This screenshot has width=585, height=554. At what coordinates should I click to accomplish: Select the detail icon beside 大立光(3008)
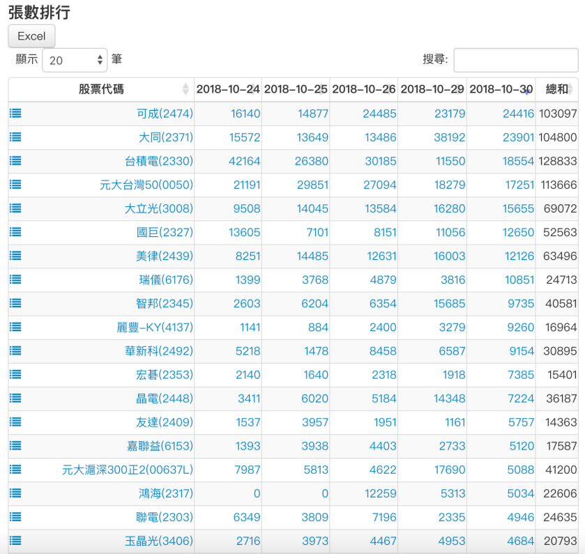15,208
